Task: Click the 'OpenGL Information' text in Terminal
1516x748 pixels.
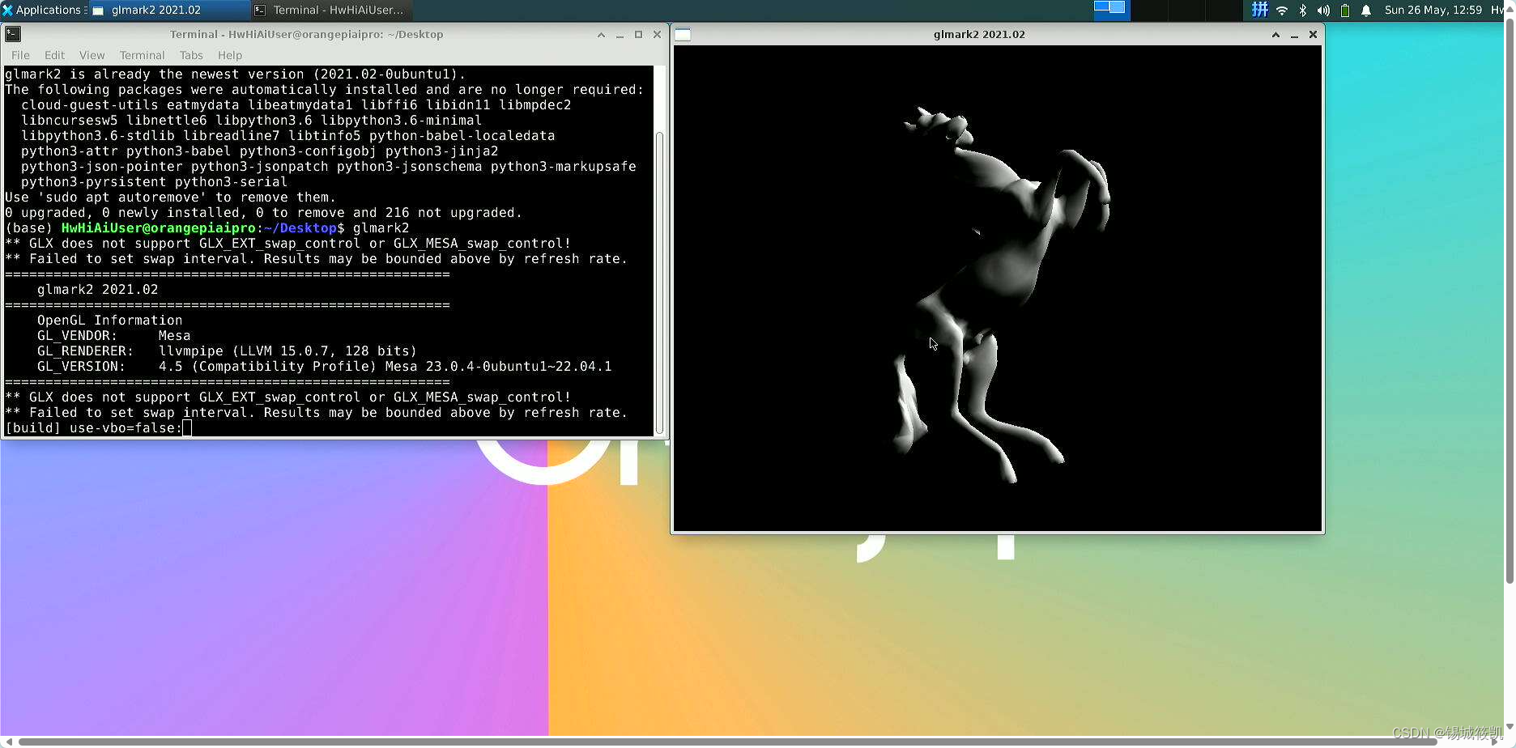Action: (x=109, y=320)
